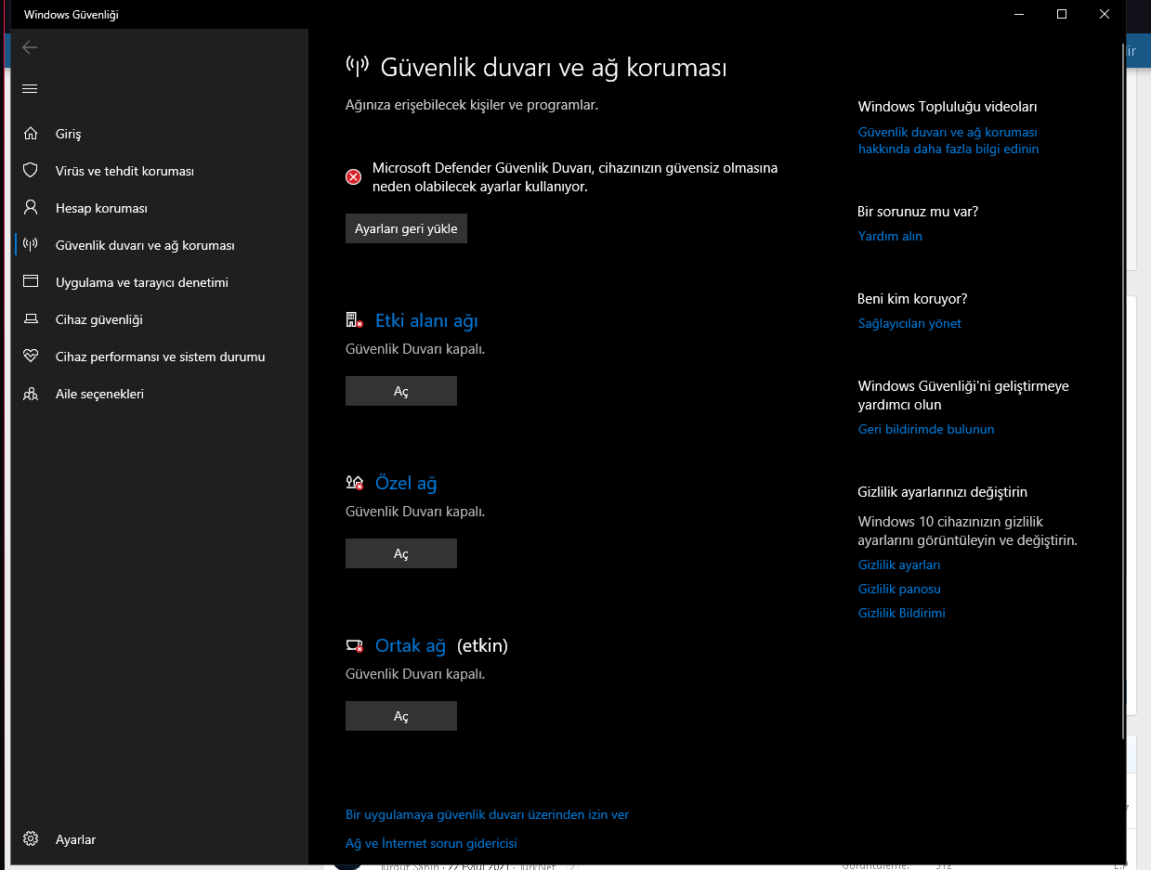Click the "Ağınıza erişebilecek kişiler ve programlar." text

472,105
